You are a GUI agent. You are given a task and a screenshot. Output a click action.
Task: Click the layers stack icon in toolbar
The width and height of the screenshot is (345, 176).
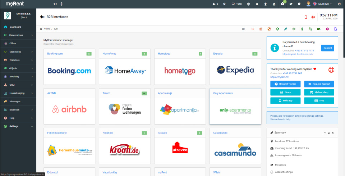243,29
